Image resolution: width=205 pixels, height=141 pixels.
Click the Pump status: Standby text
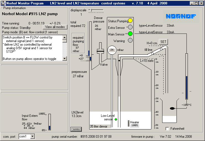pos(16,28)
